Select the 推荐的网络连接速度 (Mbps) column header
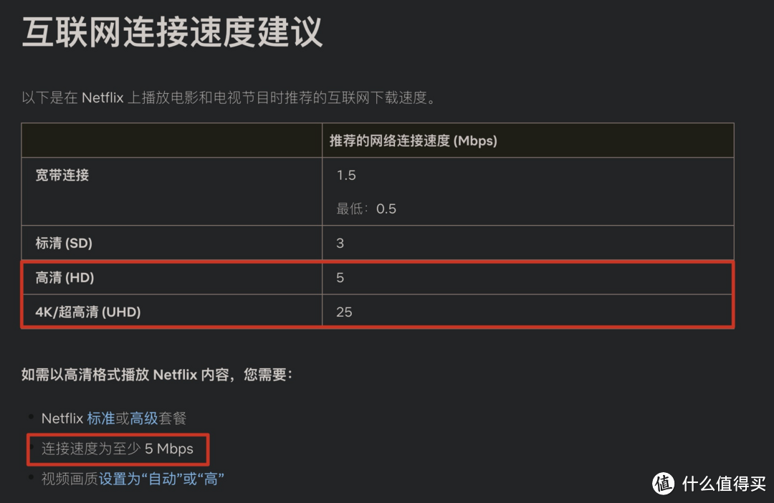The width and height of the screenshot is (774, 503). (413, 141)
